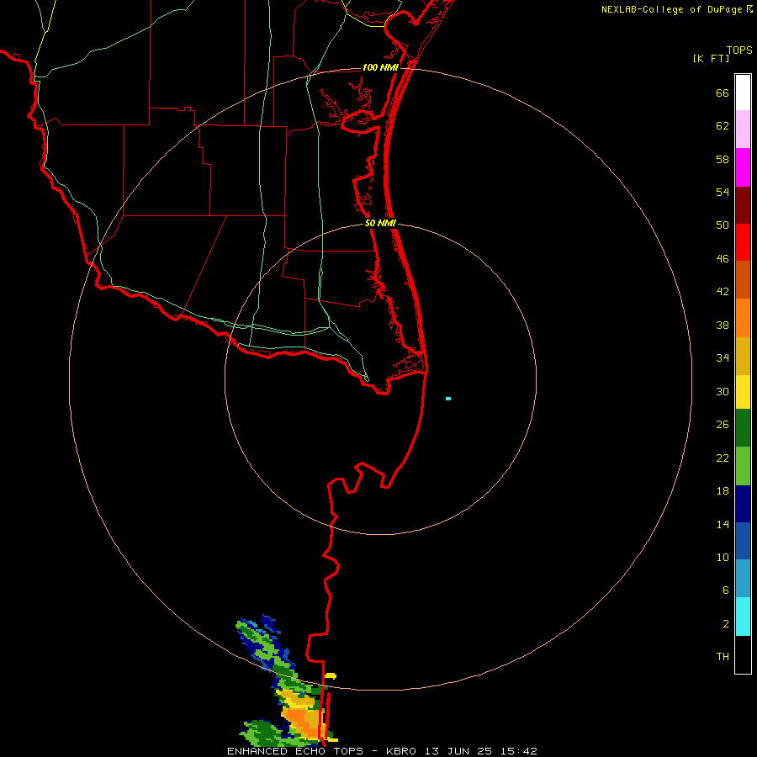Image resolution: width=757 pixels, height=757 pixels.
Task: Click the dark green legend swatch
Action: pos(743,428)
